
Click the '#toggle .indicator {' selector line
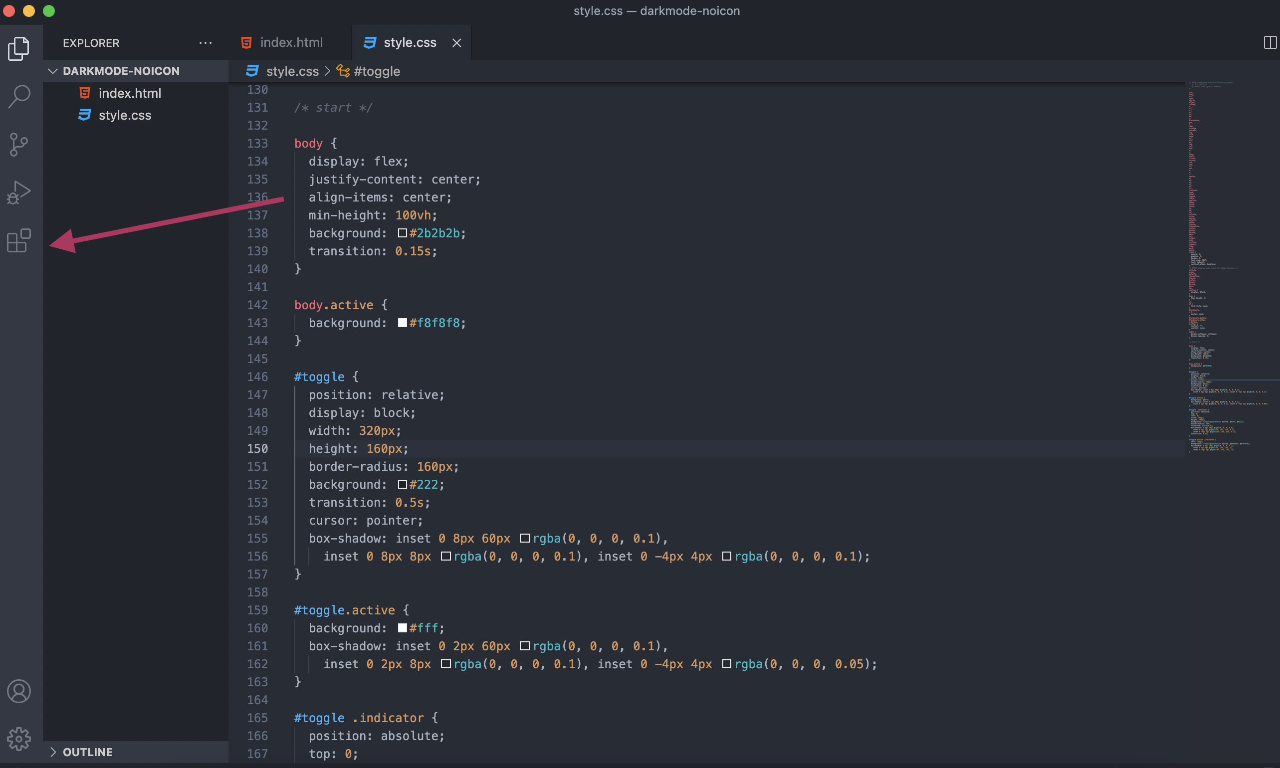coord(367,718)
